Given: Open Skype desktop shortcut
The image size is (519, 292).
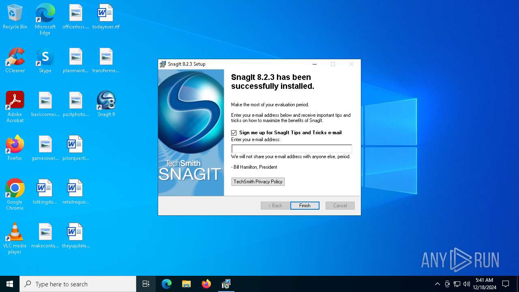Looking at the screenshot, I should (45, 61).
